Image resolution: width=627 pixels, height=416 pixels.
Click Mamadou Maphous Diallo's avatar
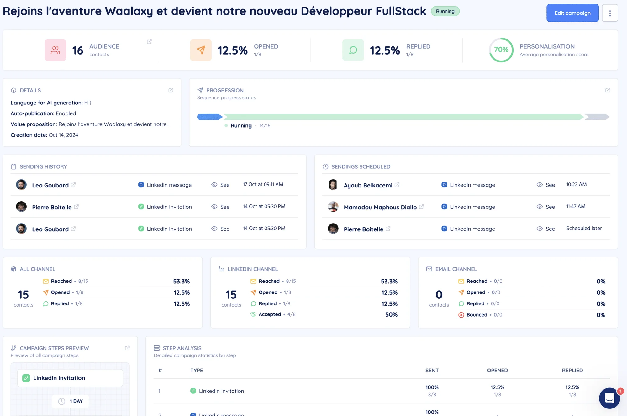tap(333, 207)
